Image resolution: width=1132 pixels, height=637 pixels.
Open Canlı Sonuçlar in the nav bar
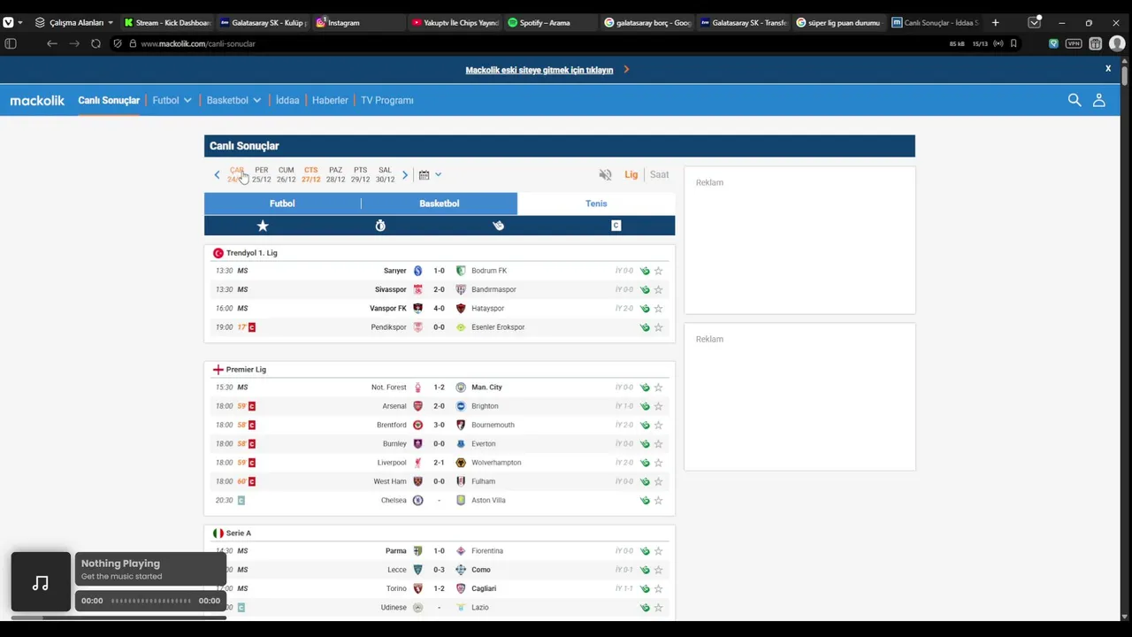(x=109, y=100)
